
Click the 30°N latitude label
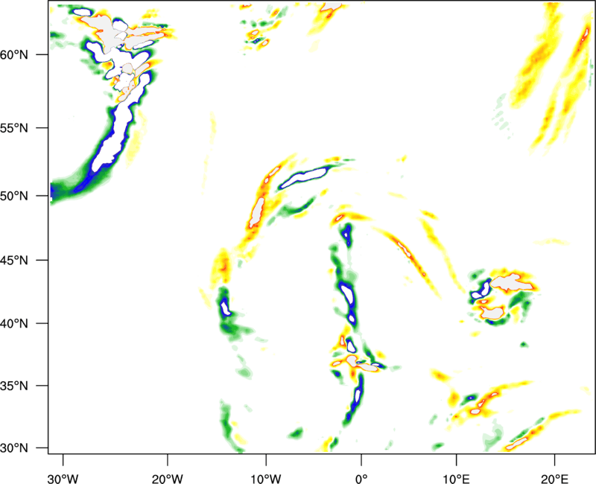click(14, 448)
